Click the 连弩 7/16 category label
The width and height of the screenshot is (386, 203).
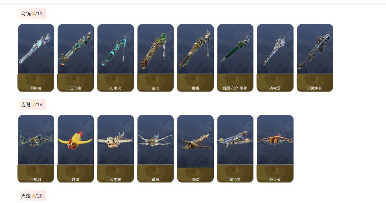[32, 105]
